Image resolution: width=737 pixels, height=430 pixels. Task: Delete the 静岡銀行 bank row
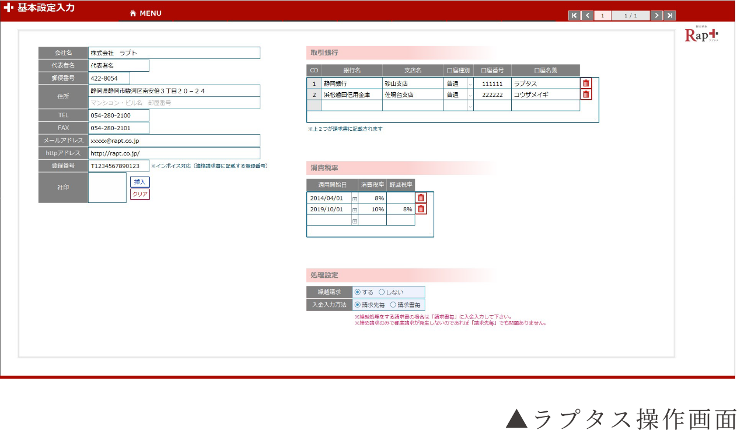pyautogui.click(x=586, y=83)
